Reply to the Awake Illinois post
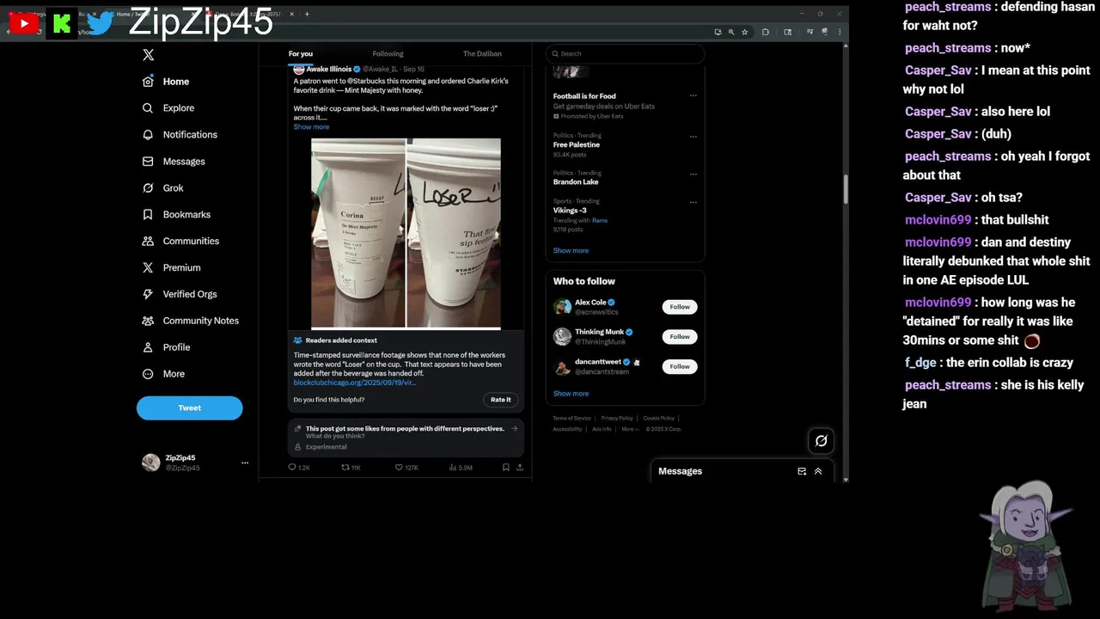Image resolution: width=1100 pixels, height=619 pixels. point(299,468)
